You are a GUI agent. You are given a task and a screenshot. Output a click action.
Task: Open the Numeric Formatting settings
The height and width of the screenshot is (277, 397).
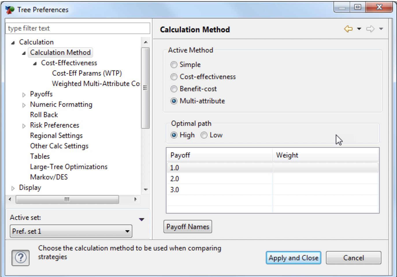pos(61,104)
